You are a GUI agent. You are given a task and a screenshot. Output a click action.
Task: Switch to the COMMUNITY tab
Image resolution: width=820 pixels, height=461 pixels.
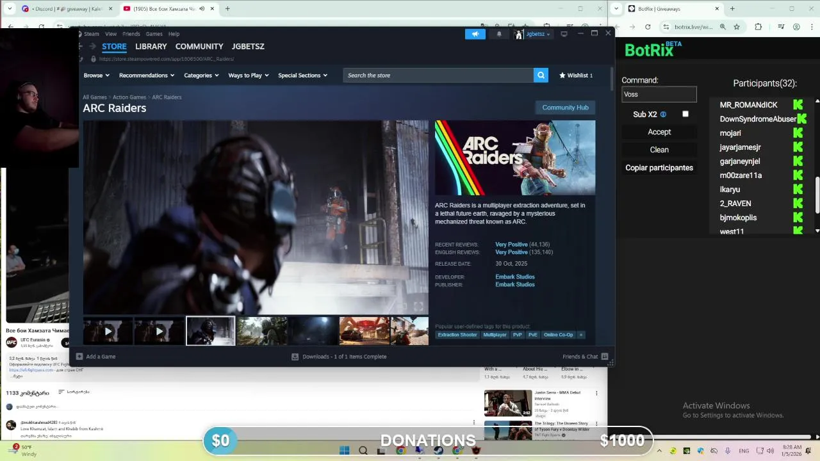[199, 47]
